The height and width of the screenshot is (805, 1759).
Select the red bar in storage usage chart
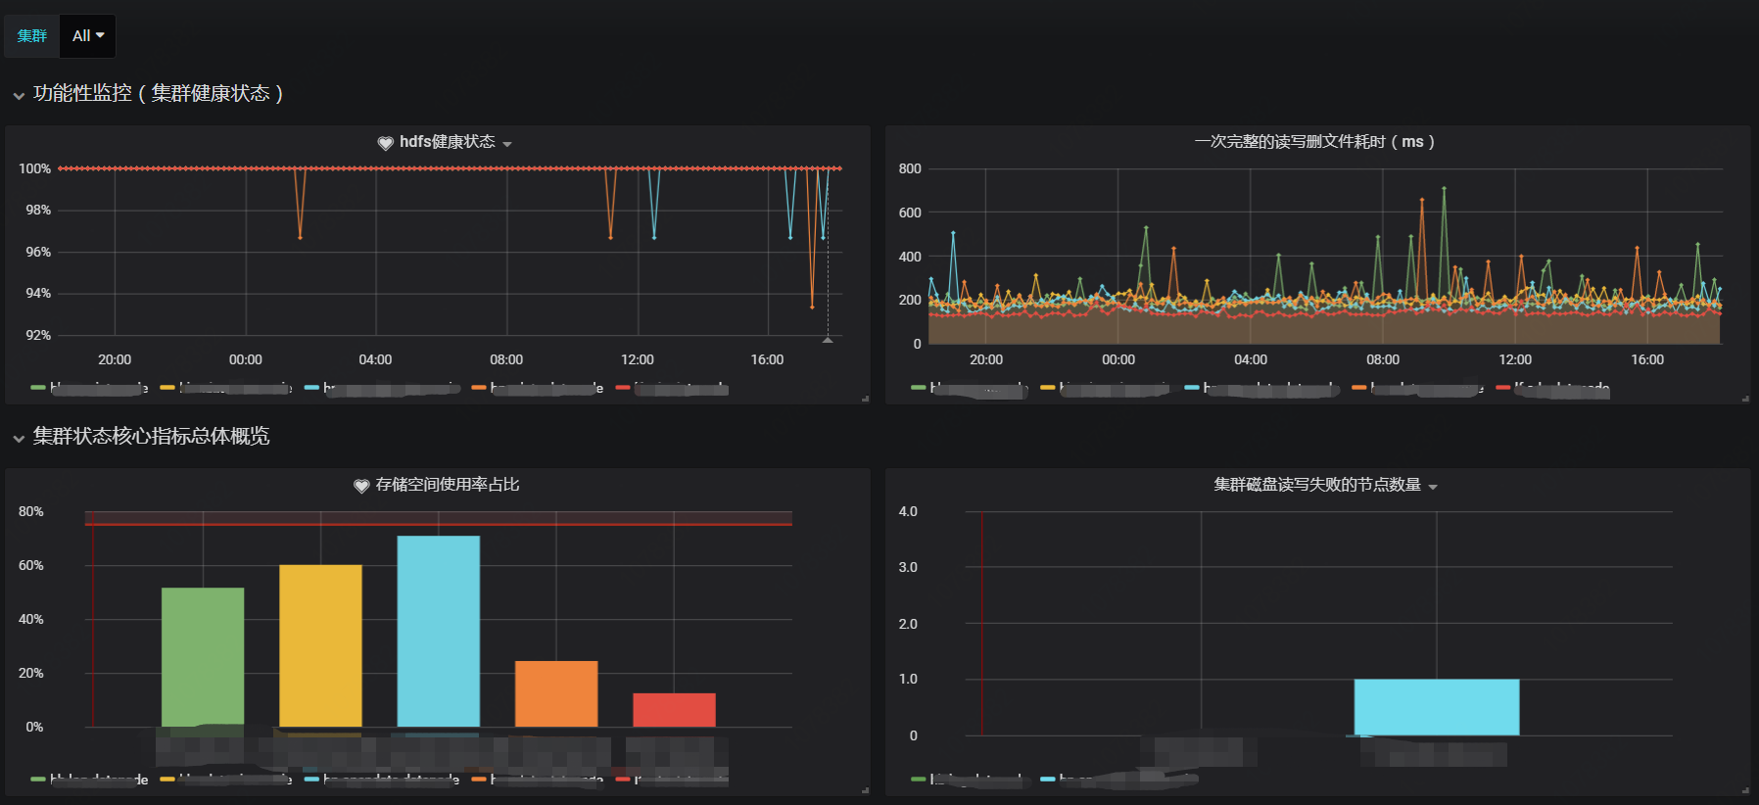coord(674,710)
